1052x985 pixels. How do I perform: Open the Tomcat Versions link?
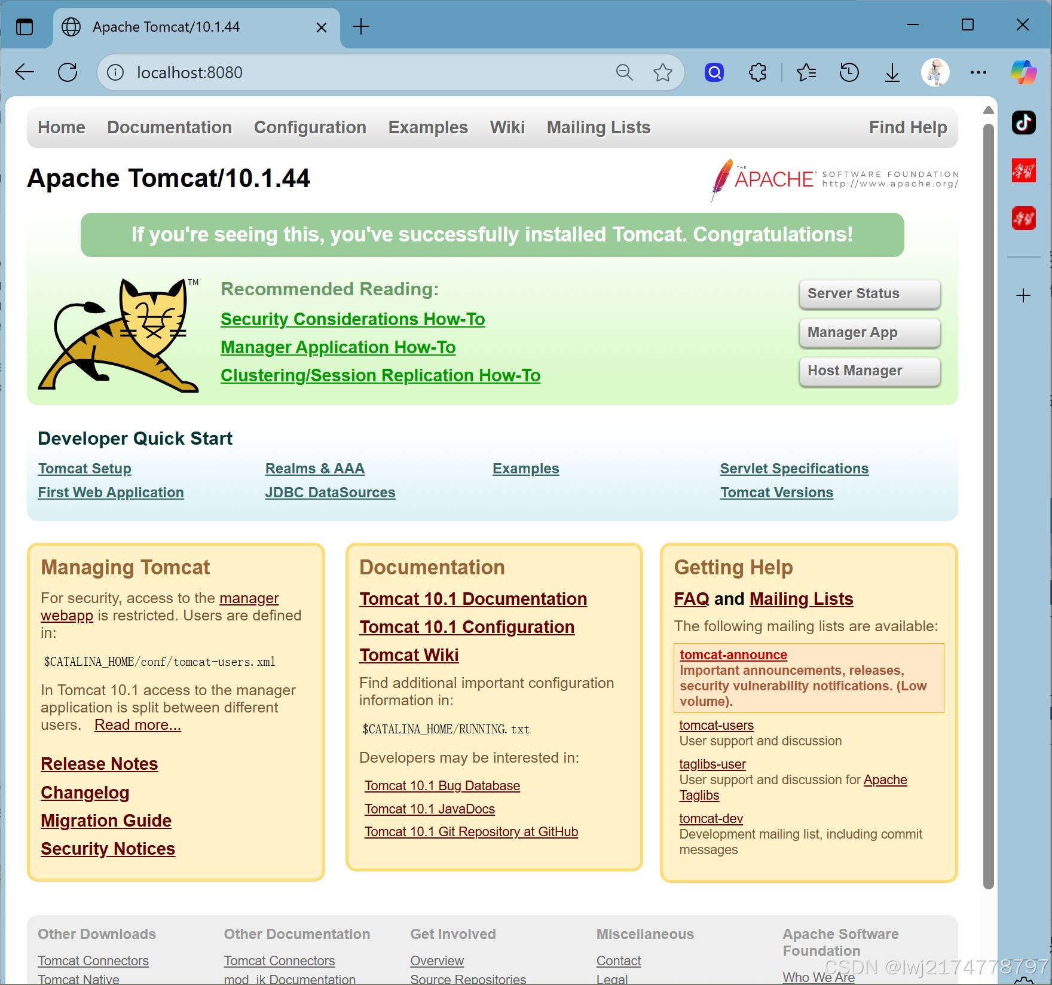pos(777,493)
